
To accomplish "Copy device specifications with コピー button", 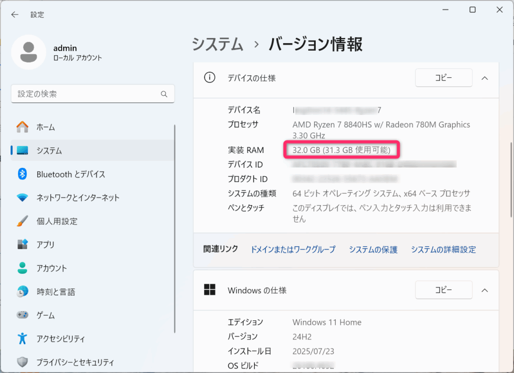I will [444, 78].
